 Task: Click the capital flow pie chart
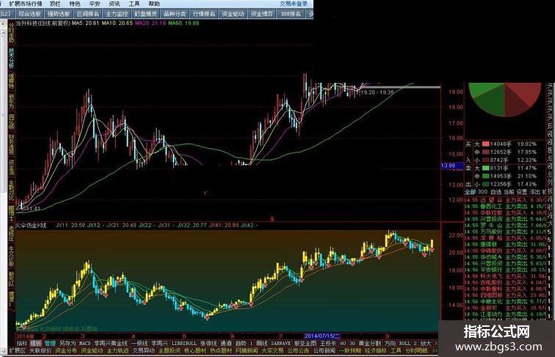pyautogui.click(x=505, y=99)
